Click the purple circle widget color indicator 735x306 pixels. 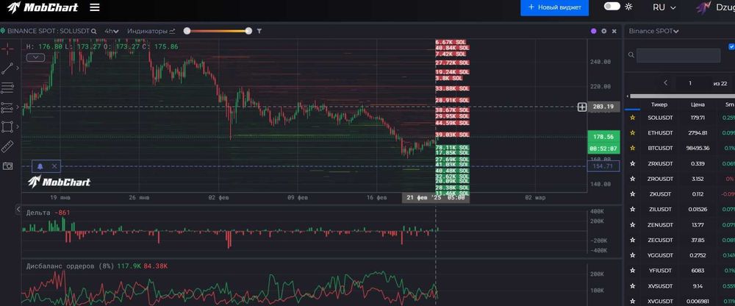[593, 31]
